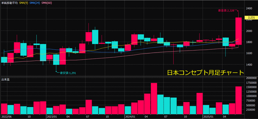258x119 pixels.
Task: Click the 最高値:2,328 annotation
Action: pos(226,11)
